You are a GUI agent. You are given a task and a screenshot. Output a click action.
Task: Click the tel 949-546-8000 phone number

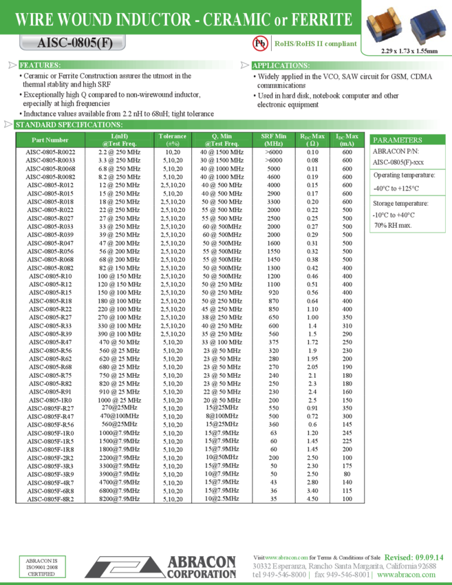tap(279, 575)
